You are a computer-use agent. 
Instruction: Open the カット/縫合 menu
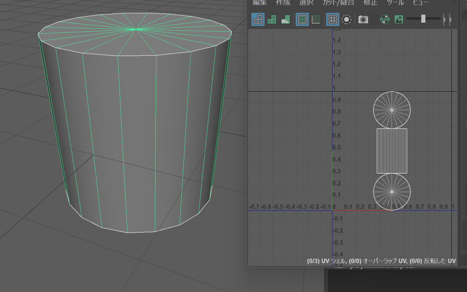338,3
